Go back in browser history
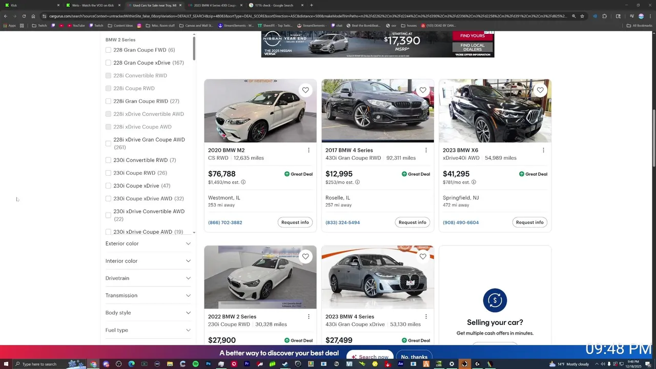Image resolution: width=656 pixels, height=369 pixels. point(6,16)
